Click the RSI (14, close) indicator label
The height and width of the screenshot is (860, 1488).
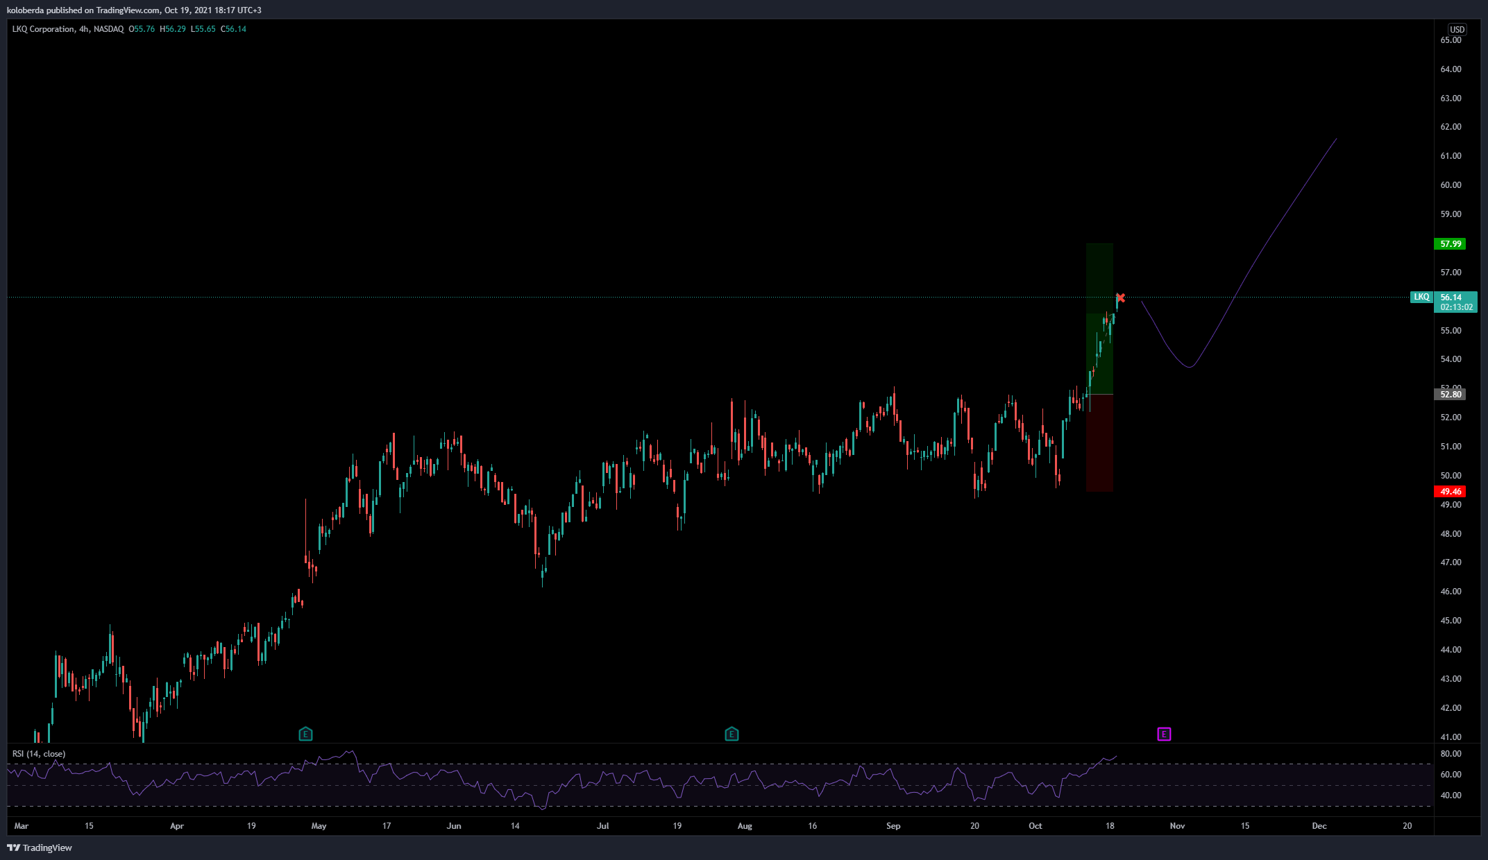[39, 754]
